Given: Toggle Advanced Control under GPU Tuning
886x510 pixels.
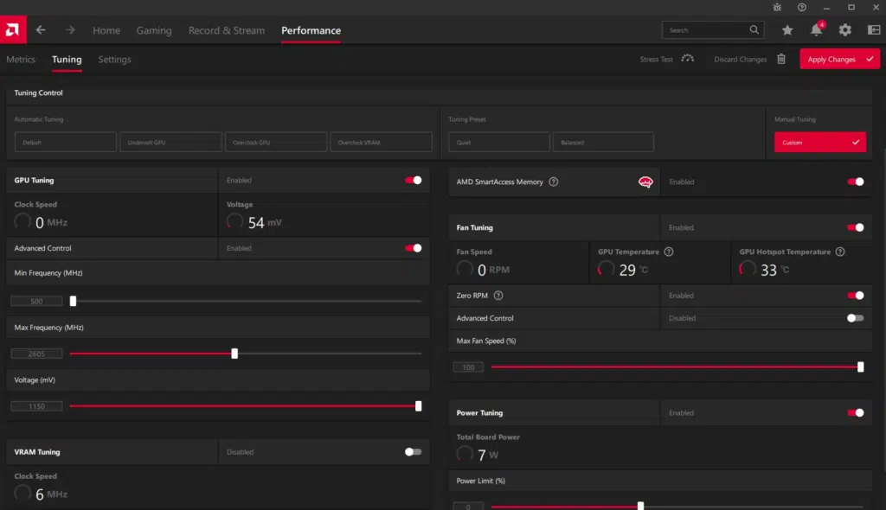Looking at the screenshot, I should coord(413,248).
